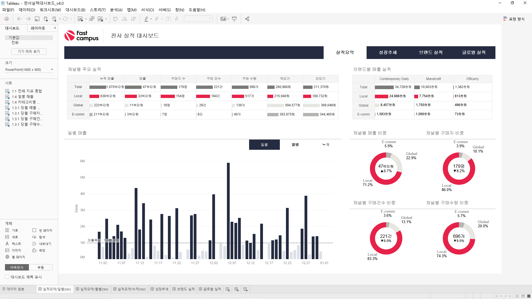This screenshot has height=299, width=532.
Task: Select the 바둑판식 tiled layout toggle
Action: click(x=17, y=267)
